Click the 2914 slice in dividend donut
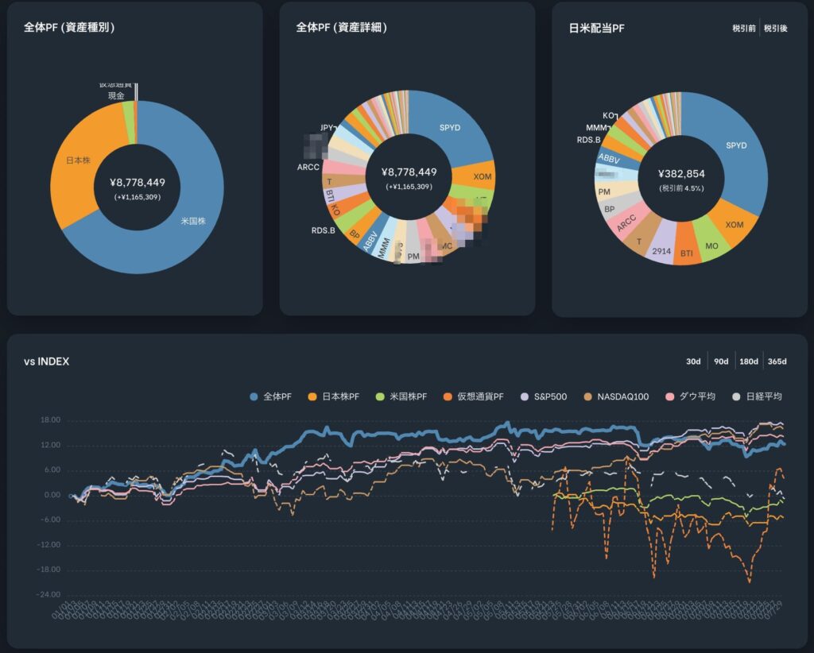814x653 pixels. pyautogui.click(x=661, y=250)
